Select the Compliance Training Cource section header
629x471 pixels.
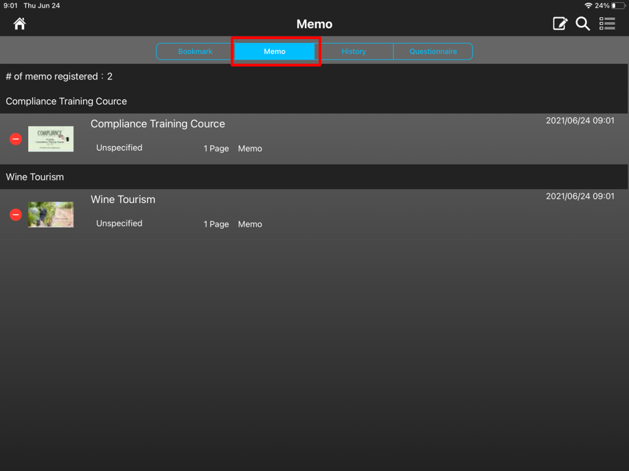(x=67, y=101)
